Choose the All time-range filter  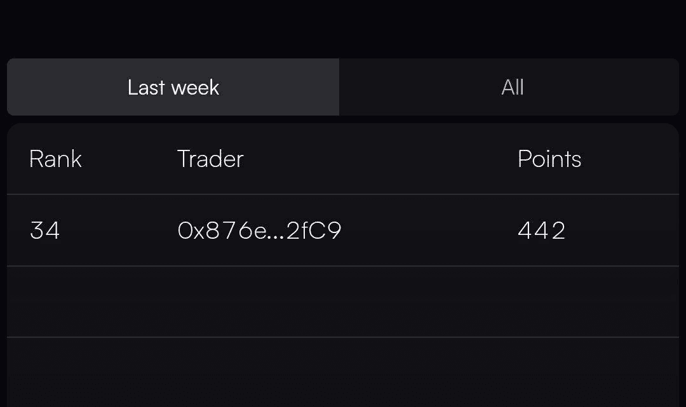(x=509, y=87)
